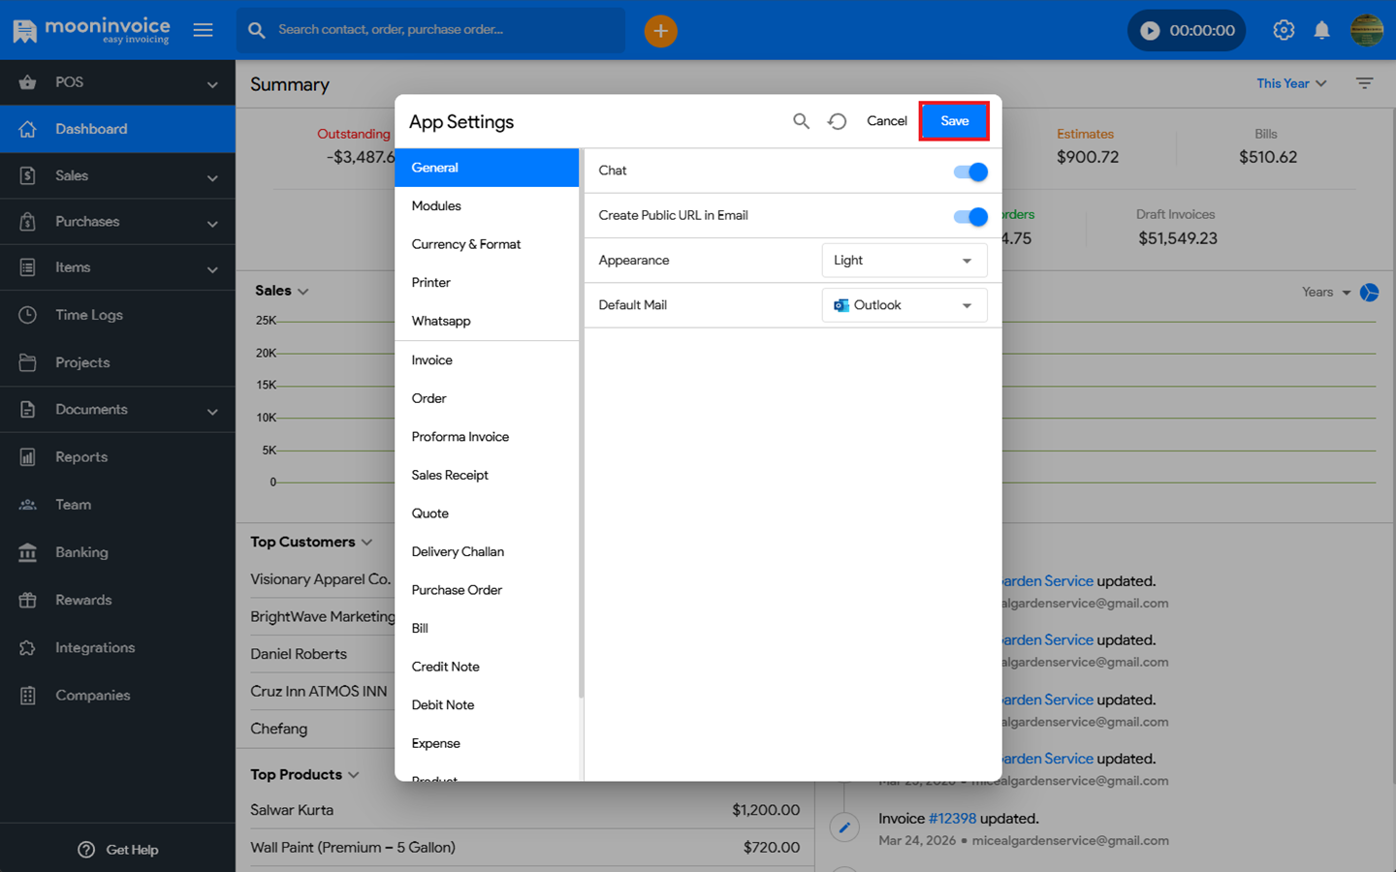Click the reset icon in App Settings header
Image resolution: width=1396 pixels, height=872 pixels.
(x=838, y=121)
